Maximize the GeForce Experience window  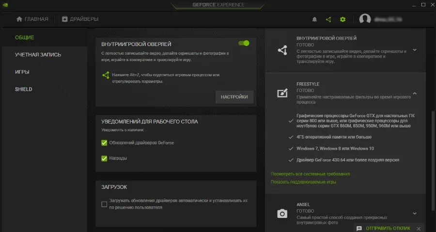tap(423, 5)
